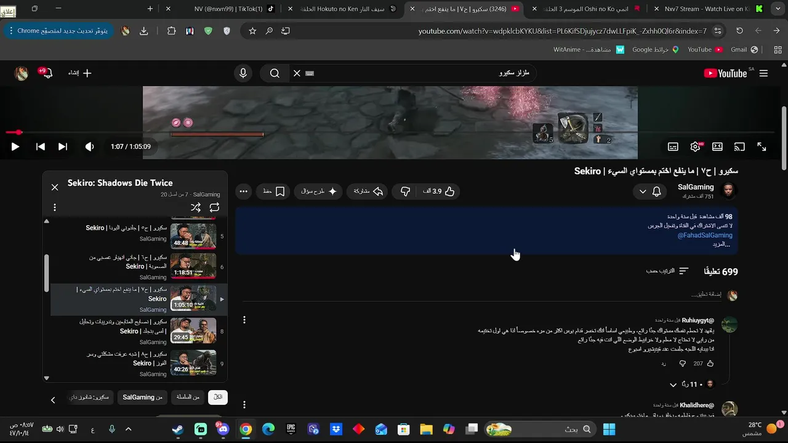Toggle playlist loop
Viewport: 788px width, 443px height.
point(214,207)
